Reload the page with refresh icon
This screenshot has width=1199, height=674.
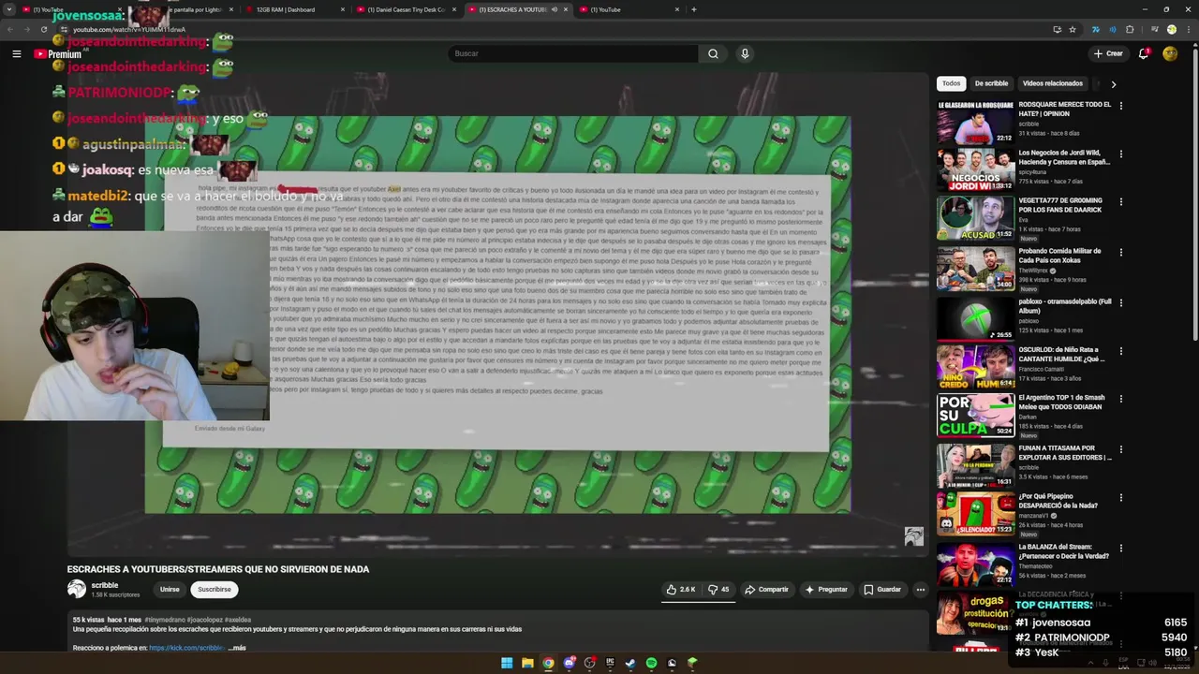coord(44,29)
